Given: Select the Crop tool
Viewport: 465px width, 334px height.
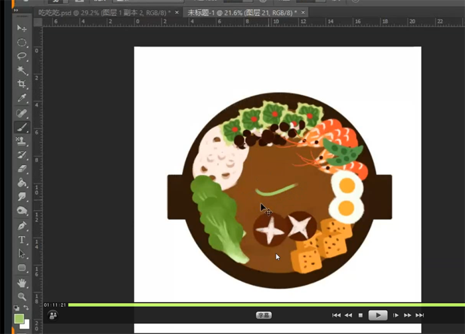Looking at the screenshot, I should pyautogui.click(x=22, y=85).
